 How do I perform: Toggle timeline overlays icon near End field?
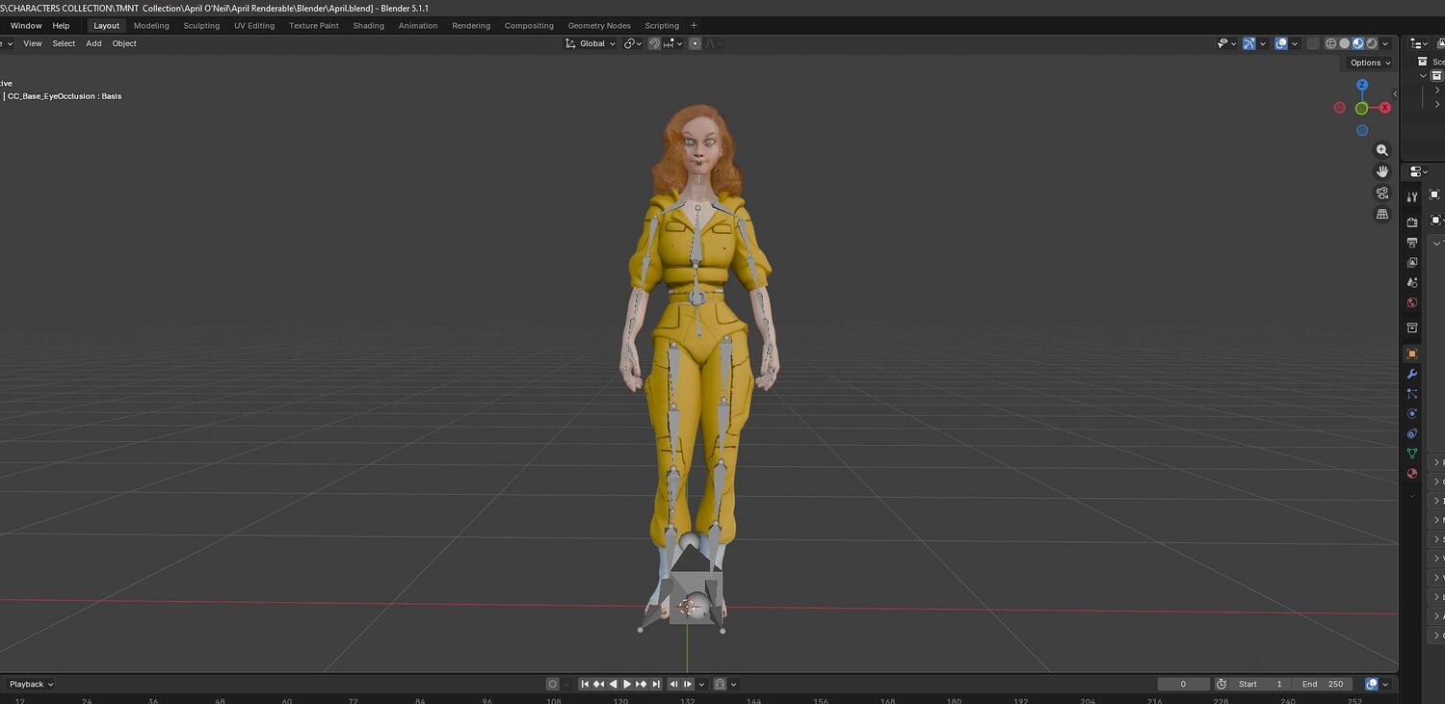tap(1372, 684)
